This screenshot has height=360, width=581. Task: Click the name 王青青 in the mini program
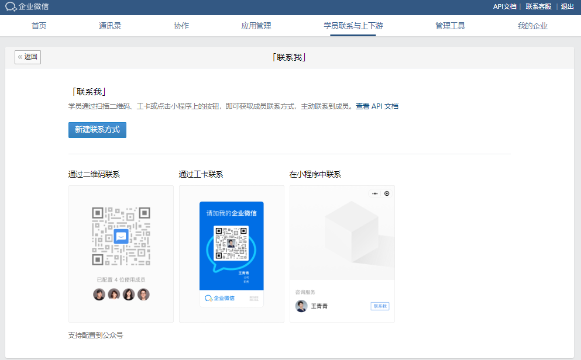click(x=319, y=306)
